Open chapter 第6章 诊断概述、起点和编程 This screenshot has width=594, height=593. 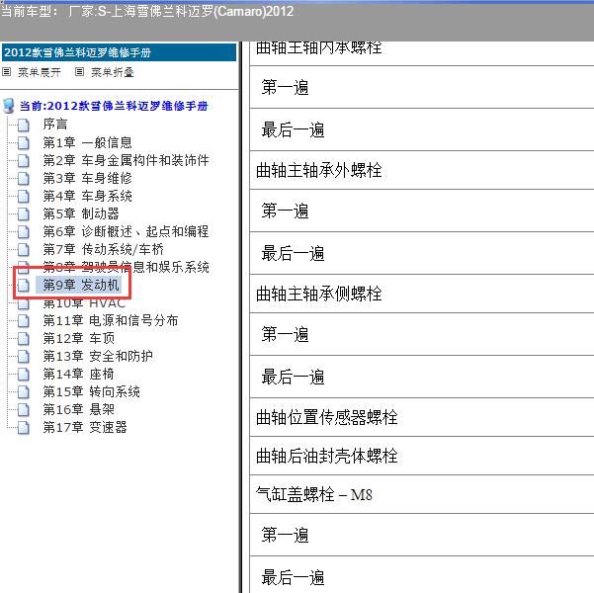pos(126,232)
